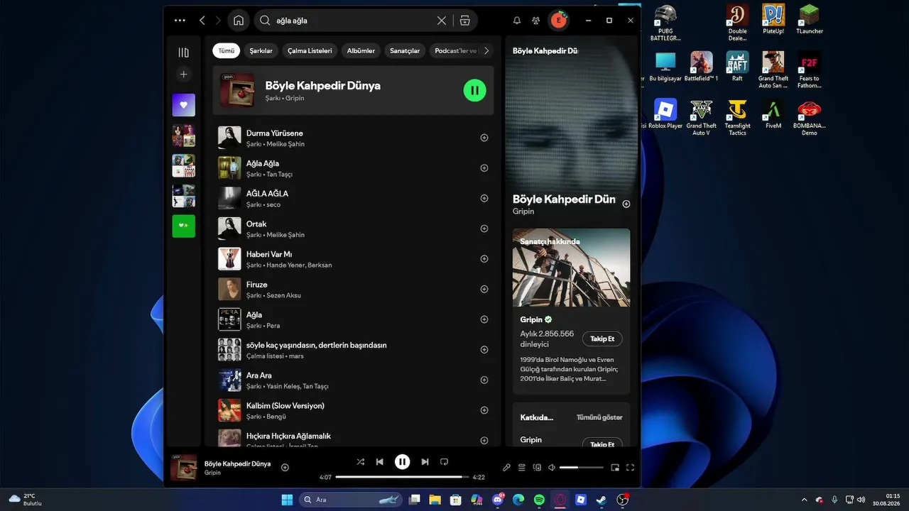The image size is (909, 511).
Task: Switch to the Podcast'ler filter
Action: [x=456, y=50]
